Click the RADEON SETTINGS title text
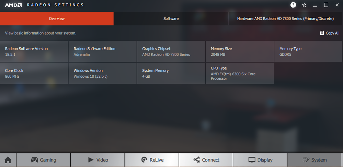 [55, 5]
